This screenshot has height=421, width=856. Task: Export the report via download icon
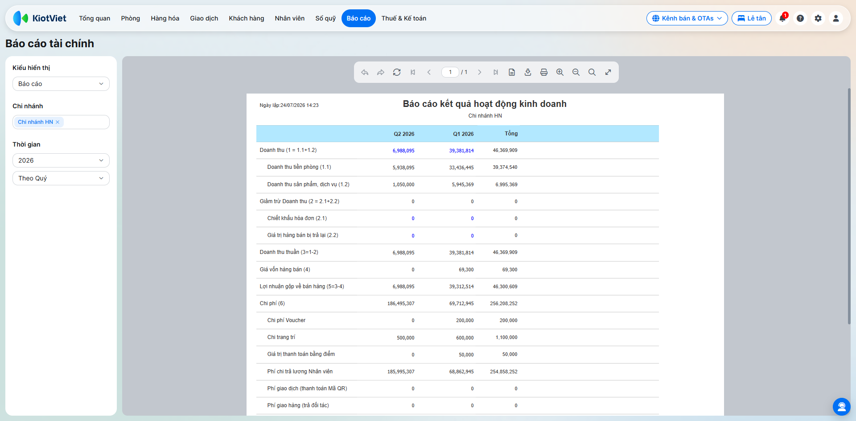[528, 72]
